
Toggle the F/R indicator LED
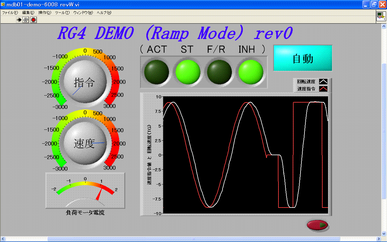(x=219, y=73)
